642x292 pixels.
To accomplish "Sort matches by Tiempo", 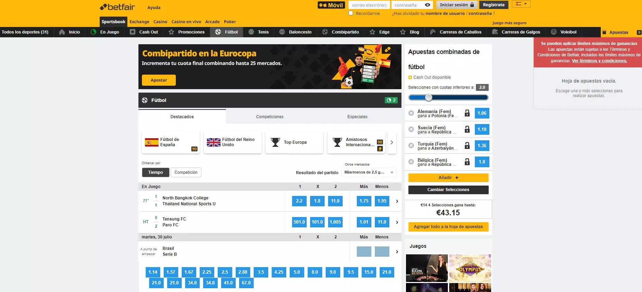I will [x=156, y=172].
